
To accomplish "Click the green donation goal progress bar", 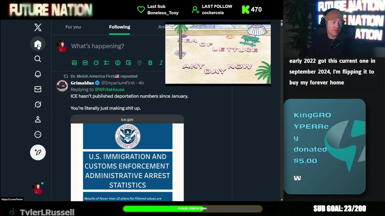I will pyautogui.click(x=192, y=208).
